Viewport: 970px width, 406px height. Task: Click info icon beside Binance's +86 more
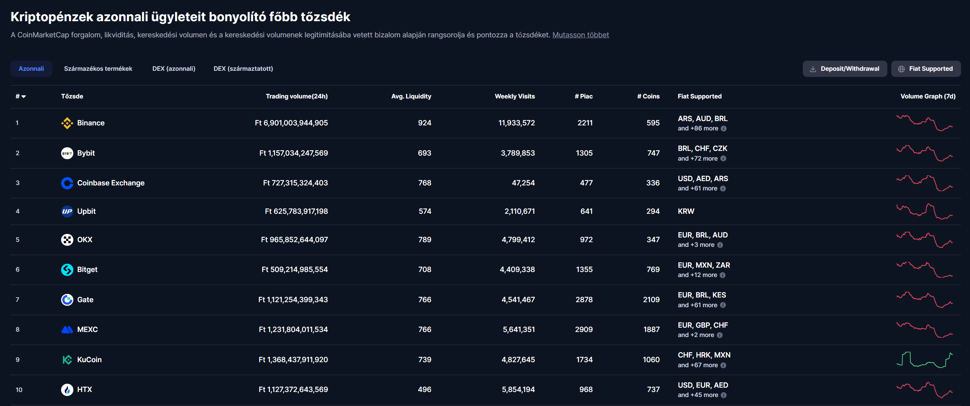pyautogui.click(x=723, y=129)
